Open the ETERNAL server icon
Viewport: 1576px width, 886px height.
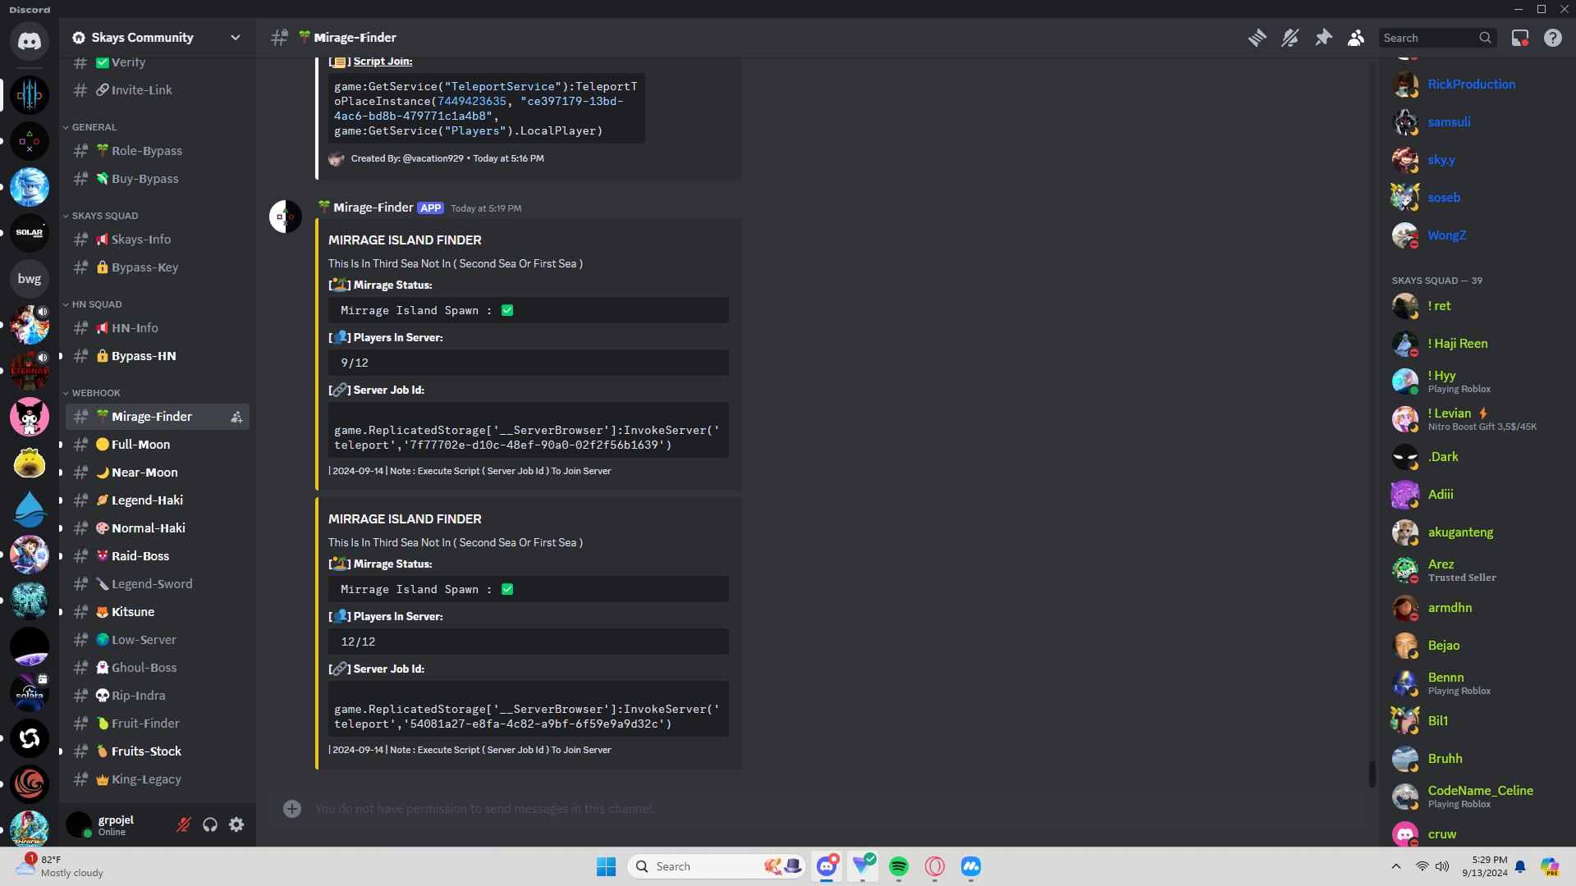click(30, 371)
